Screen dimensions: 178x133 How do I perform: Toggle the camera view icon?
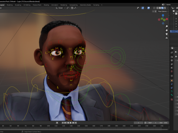tap(167, 34)
